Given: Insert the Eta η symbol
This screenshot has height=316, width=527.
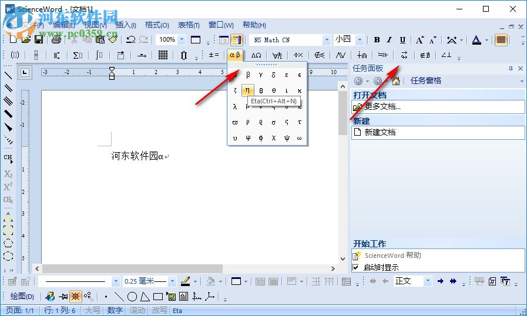Looking at the screenshot, I should 248,90.
